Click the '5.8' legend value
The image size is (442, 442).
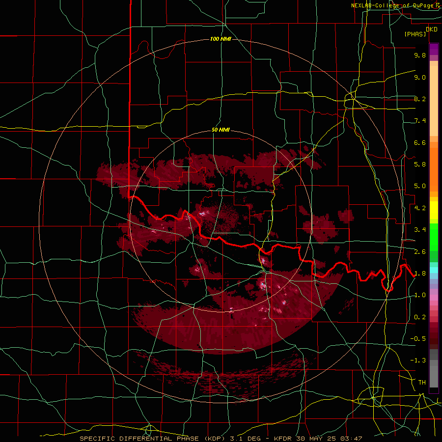tap(420, 165)
